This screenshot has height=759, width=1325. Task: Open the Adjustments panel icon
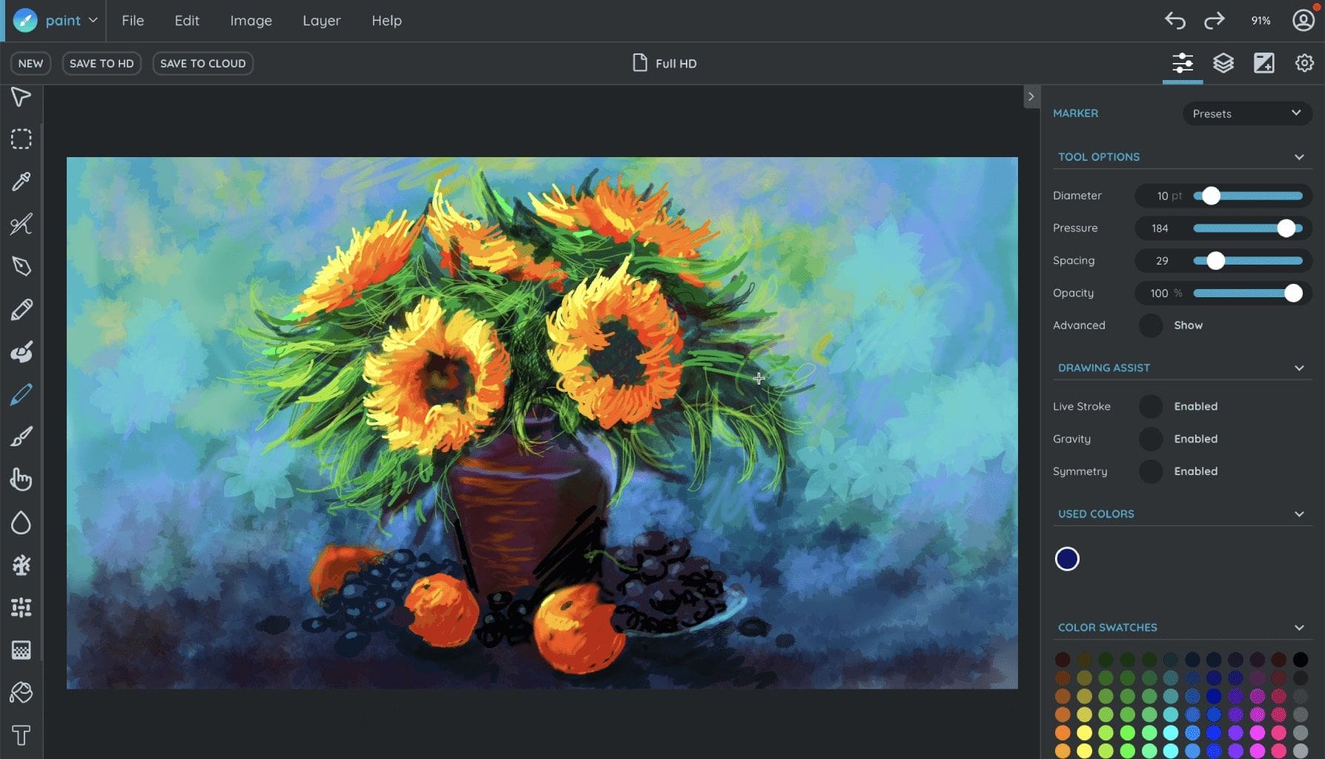pyautogui.click(x=1264, y=63)
